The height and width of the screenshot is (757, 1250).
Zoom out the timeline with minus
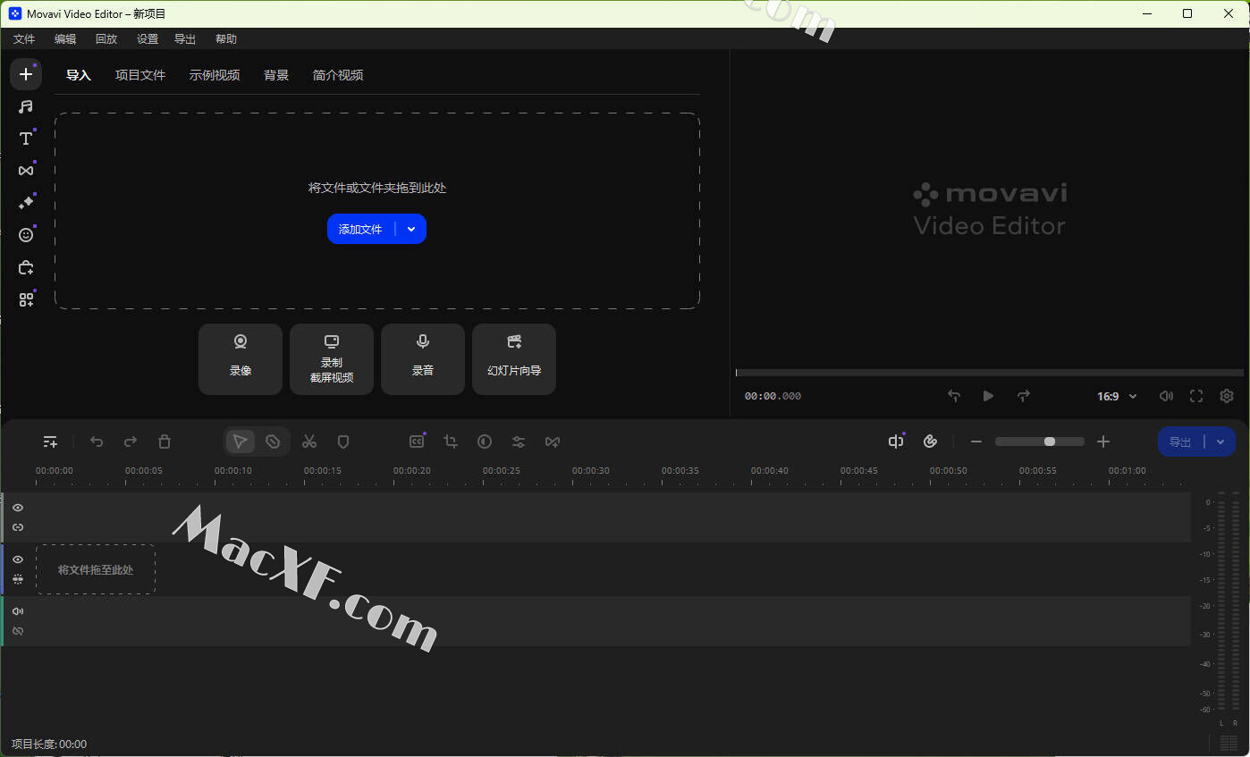(976, 442)
